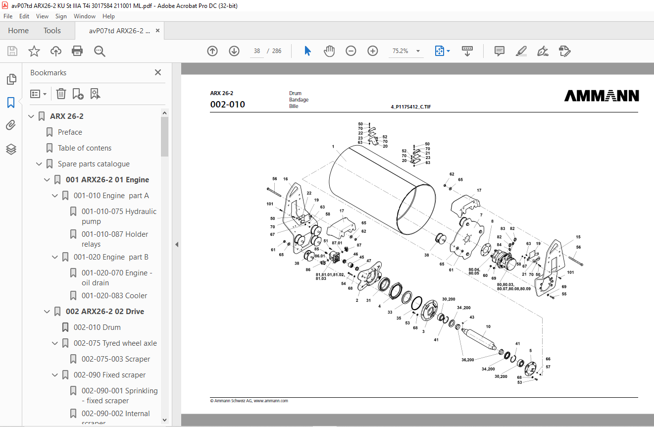Collapse the navigation pane arrow
This screenshot has height=427, width=654.
pyautogui.click(x=177, y=244)
